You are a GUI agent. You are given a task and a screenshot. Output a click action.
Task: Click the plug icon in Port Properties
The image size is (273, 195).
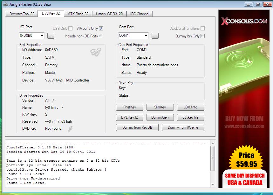[96, 52]
